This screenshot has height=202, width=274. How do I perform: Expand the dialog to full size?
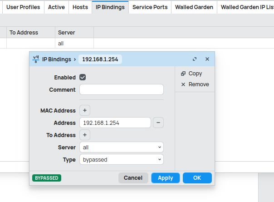tap(195, 59)
